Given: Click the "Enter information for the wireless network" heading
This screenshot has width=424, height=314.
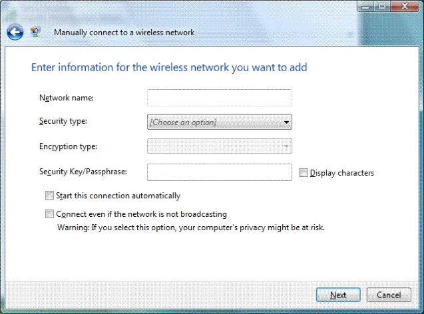Looking at the screenshot, I should [x=169, y=67].
